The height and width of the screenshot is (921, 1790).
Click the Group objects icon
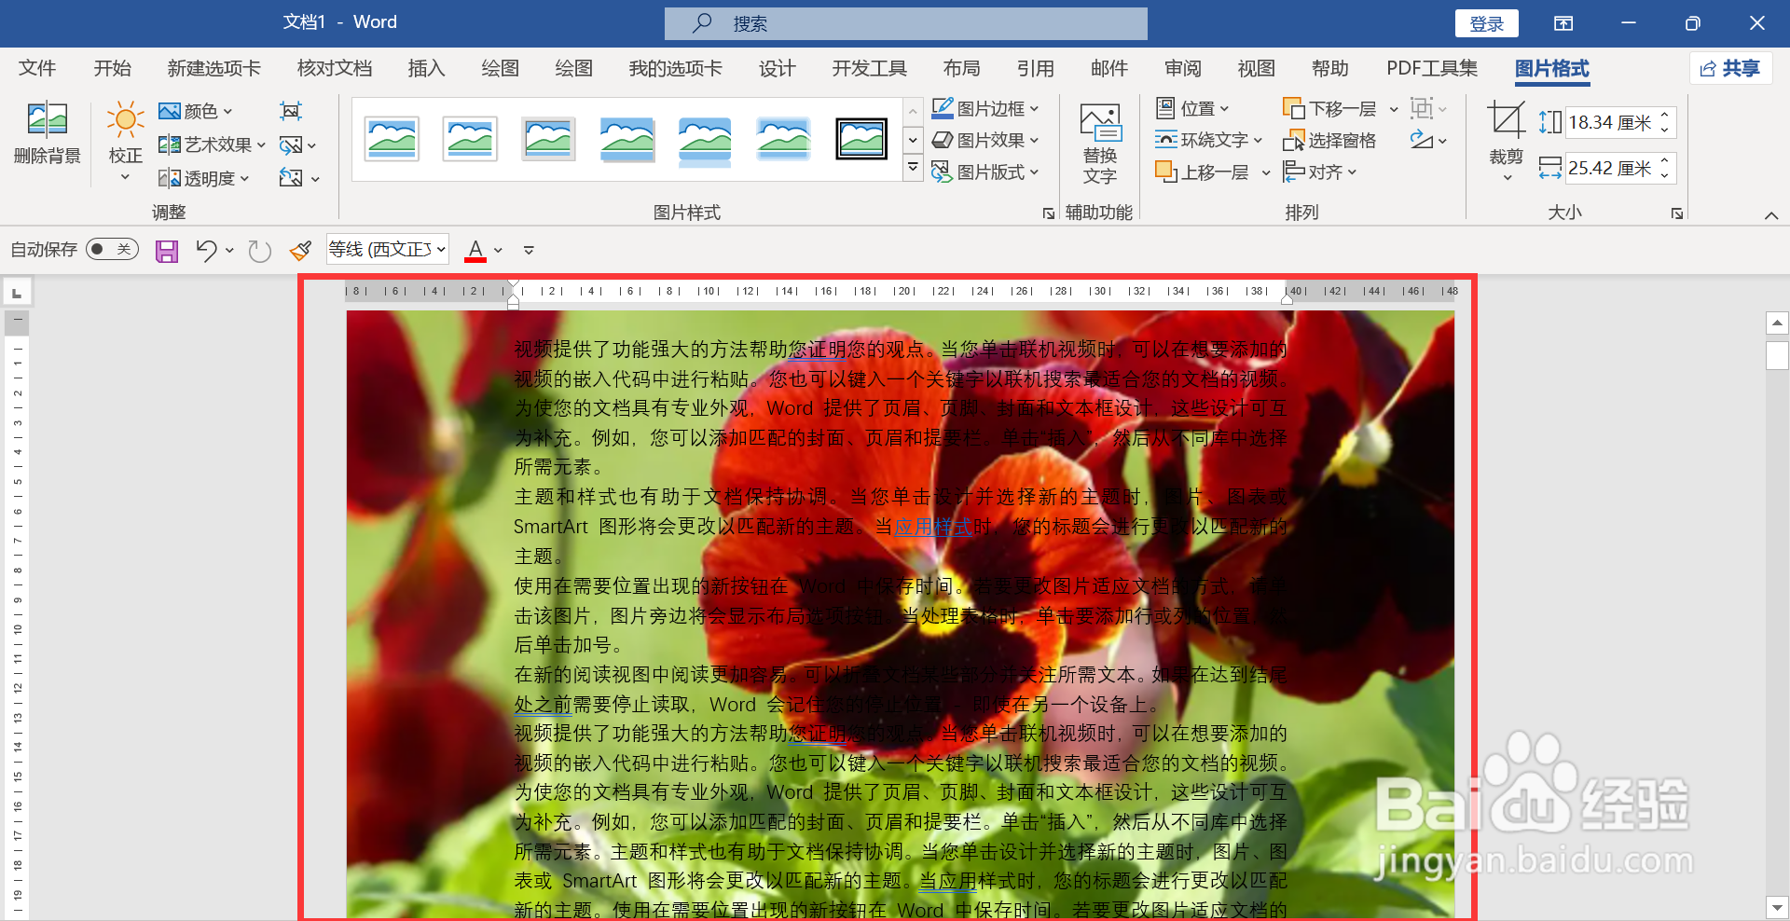[1421, 108]
